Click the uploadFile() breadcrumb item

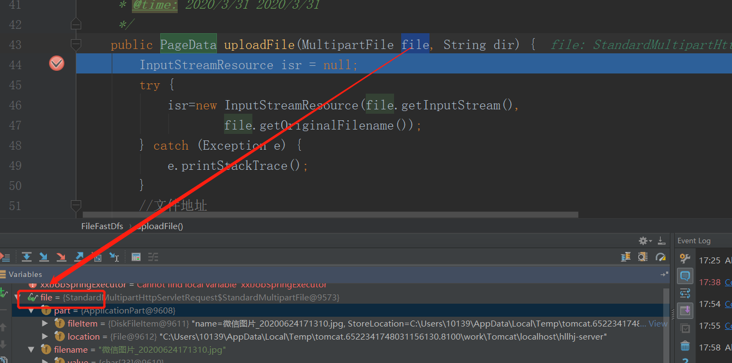(x=160, y=226)
